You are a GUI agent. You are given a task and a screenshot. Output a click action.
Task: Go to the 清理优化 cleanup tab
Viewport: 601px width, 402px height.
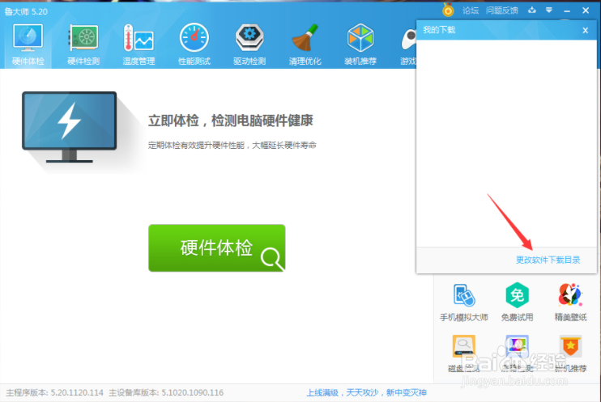pyautogui.click(x=305, y=44)
